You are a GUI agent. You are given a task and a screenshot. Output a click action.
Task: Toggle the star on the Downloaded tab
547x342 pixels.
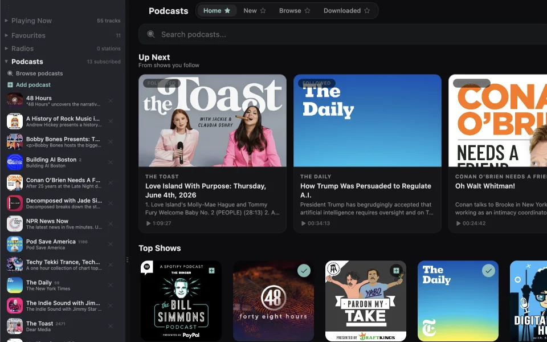(367, 10)
